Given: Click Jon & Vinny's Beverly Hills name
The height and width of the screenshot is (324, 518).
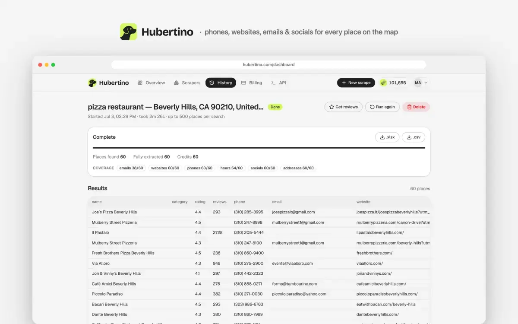Looking at the screenshot, I should click(x=117, y=273).
